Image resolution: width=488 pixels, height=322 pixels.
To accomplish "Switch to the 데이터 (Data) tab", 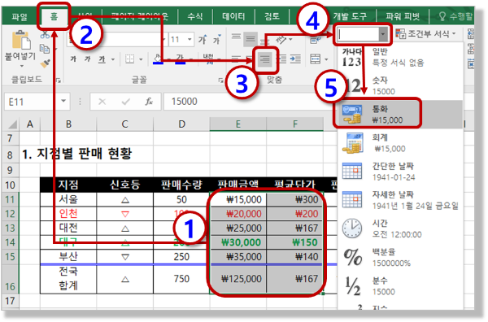I will coord(233,16).
